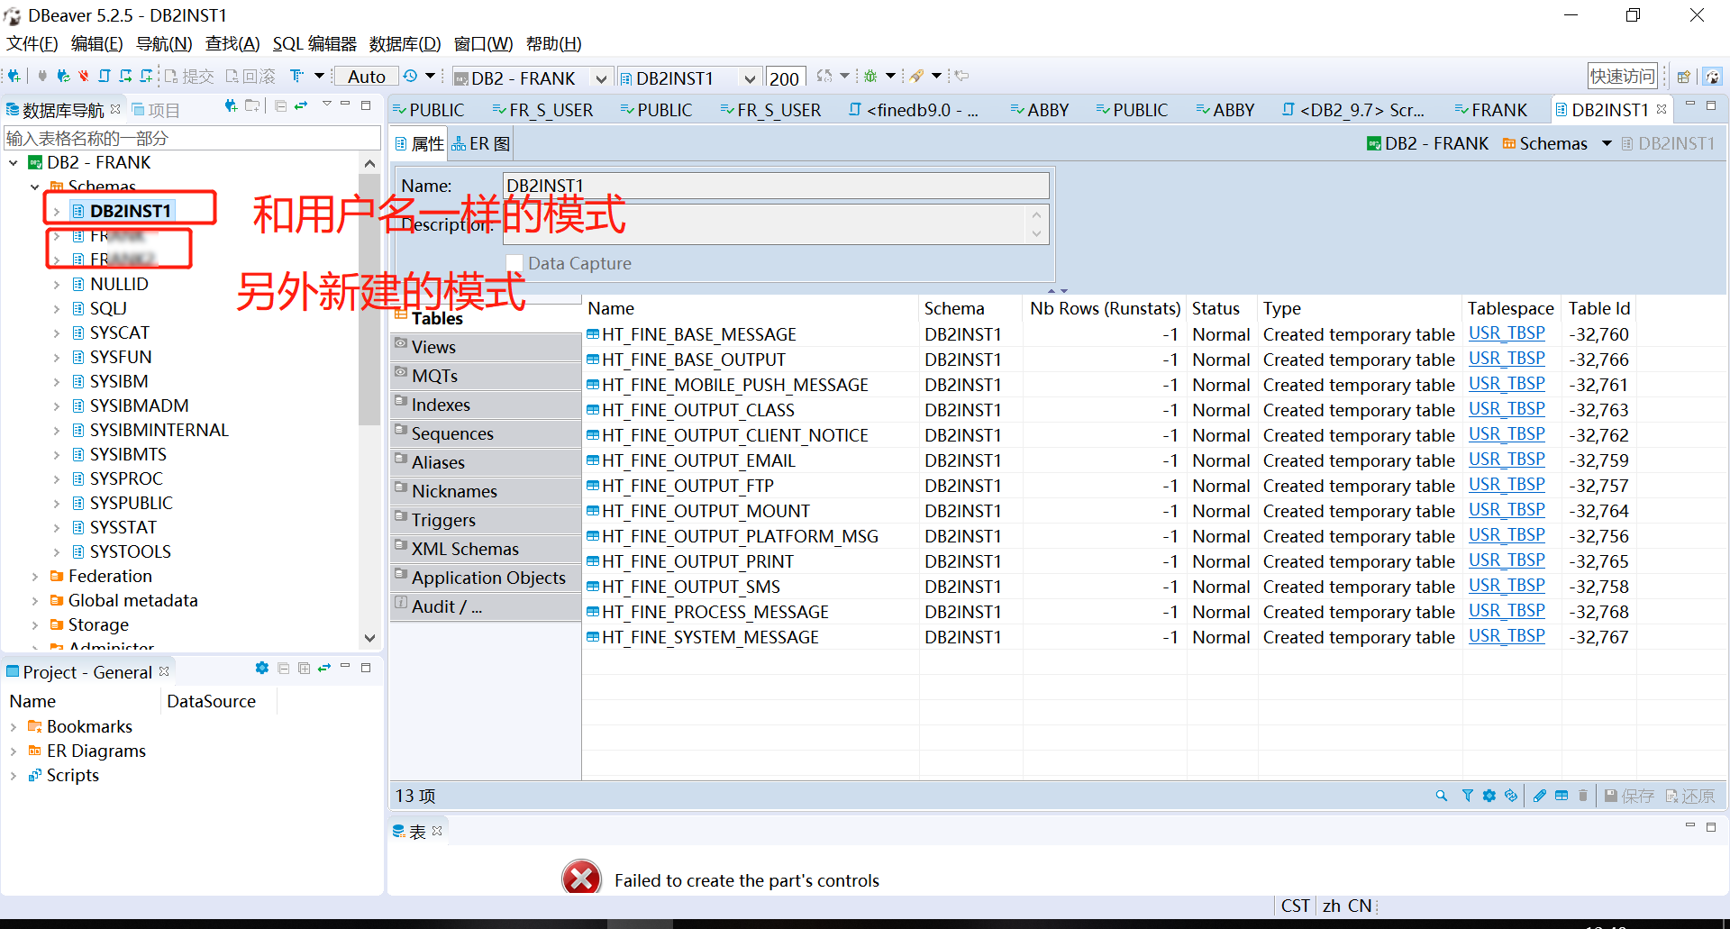Select the Triggers section
This screenshot has height=929, width=1730.
(487, 520)
